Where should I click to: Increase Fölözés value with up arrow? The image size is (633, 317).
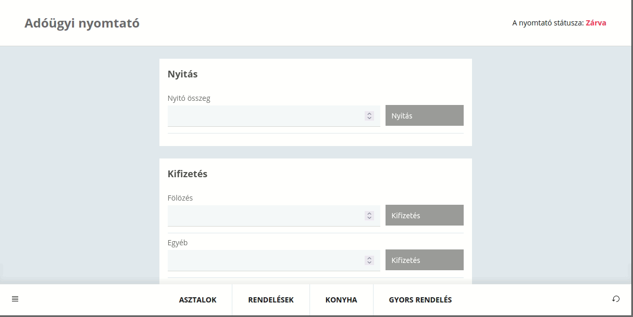pos(369,214)
